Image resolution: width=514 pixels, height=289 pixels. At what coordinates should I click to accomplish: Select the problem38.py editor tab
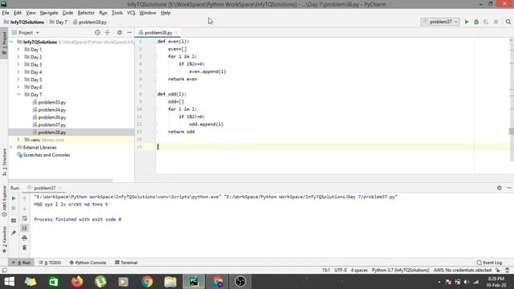(x=158, y=32)
